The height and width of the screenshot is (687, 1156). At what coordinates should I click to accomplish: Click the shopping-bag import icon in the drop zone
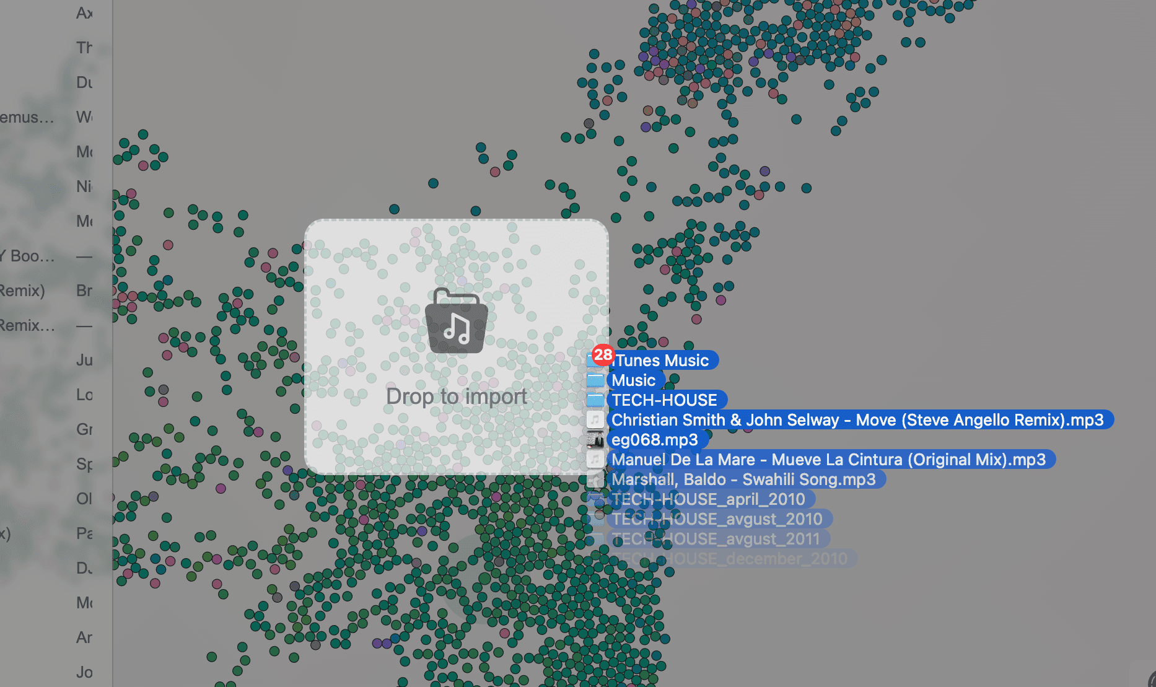(457, 322)
